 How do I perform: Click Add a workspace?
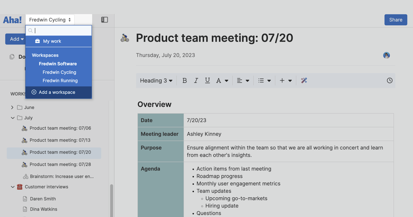click(59, 92)
